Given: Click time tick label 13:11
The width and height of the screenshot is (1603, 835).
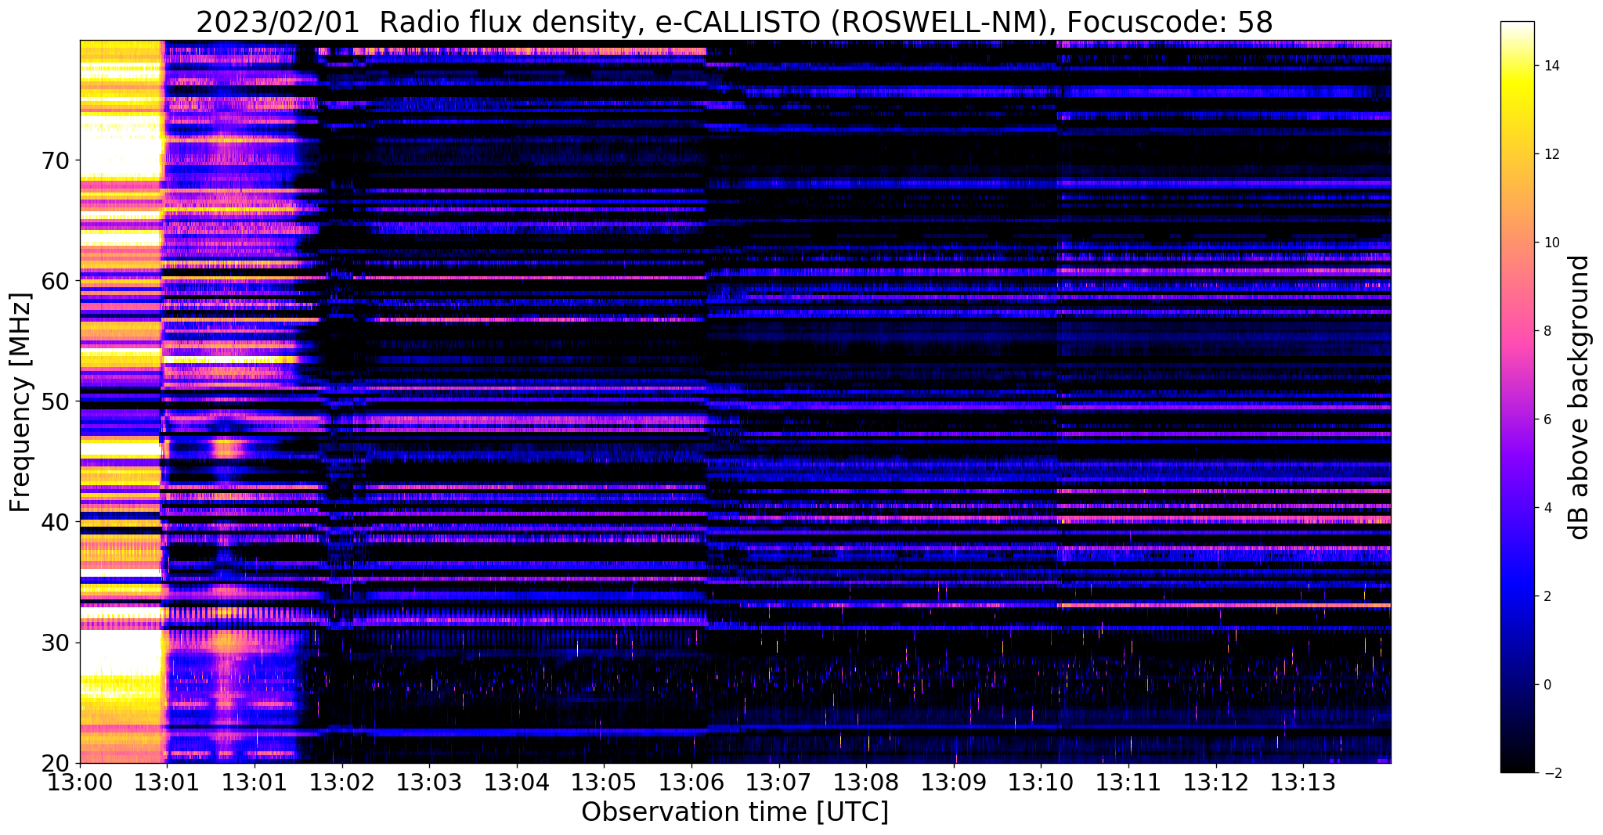Looking at the screenshot, I should [x=1128, y=782].
